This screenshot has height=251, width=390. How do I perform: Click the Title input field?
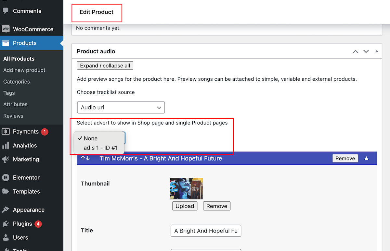[206, 231]
